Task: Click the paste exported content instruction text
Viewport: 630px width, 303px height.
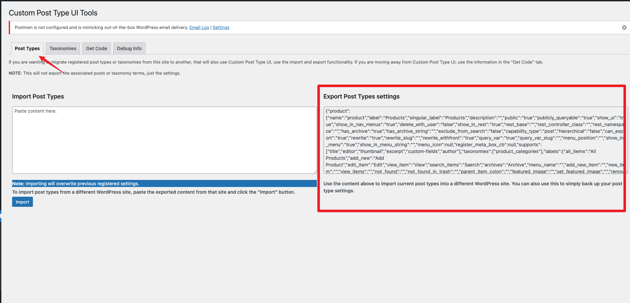Action: (x=153, y=192)
